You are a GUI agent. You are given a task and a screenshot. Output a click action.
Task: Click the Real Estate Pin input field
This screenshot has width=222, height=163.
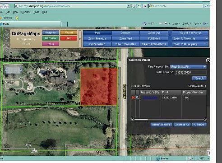tap(190, 72)
